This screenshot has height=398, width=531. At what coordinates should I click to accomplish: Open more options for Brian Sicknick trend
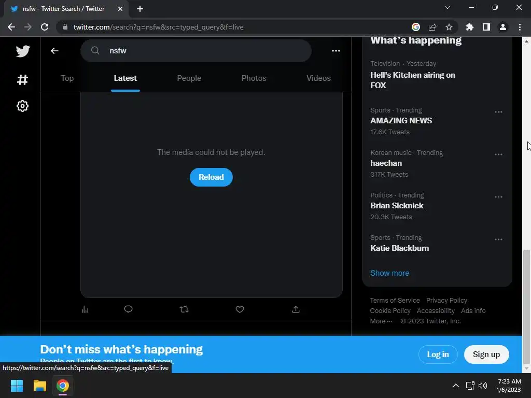pos(498,197)
